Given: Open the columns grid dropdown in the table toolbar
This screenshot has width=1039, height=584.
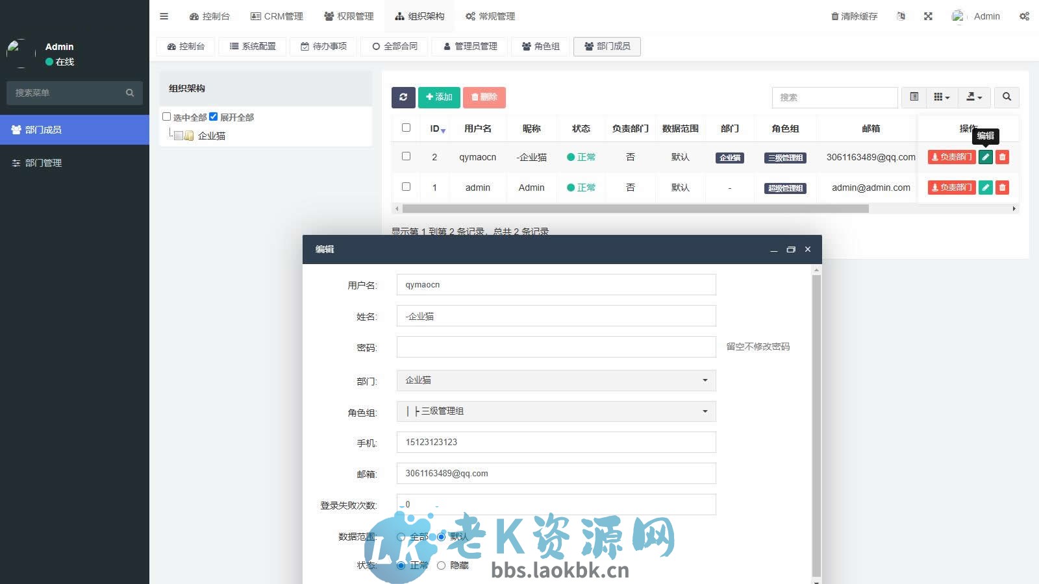Looking at the screenshot, I should (x=941, y=97).
